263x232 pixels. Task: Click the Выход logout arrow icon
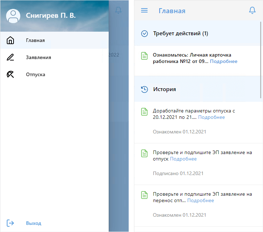(x=10, y=223)
